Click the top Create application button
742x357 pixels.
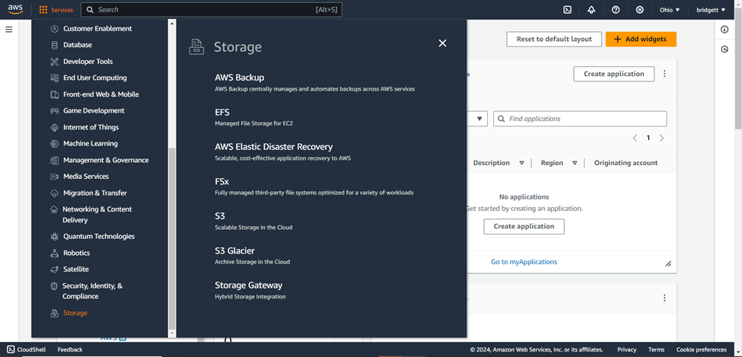613,74
